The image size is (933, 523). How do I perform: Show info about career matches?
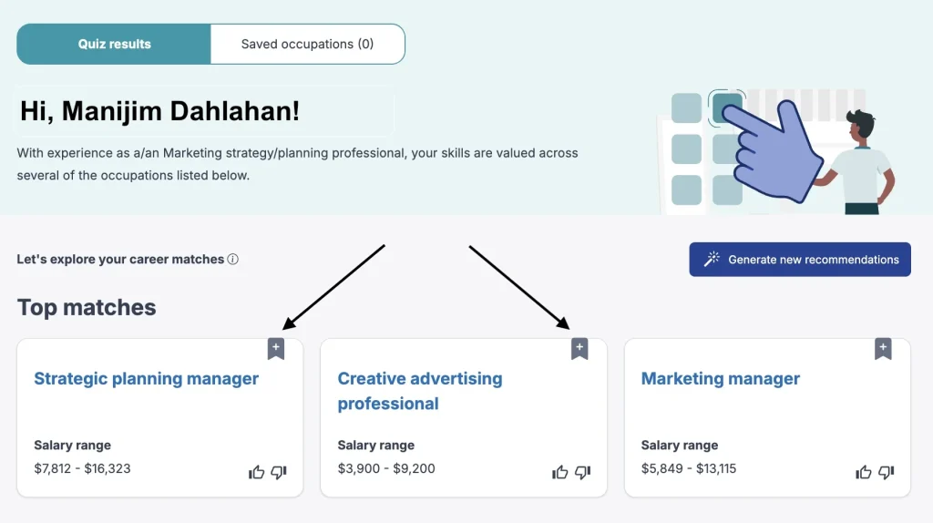233,260
